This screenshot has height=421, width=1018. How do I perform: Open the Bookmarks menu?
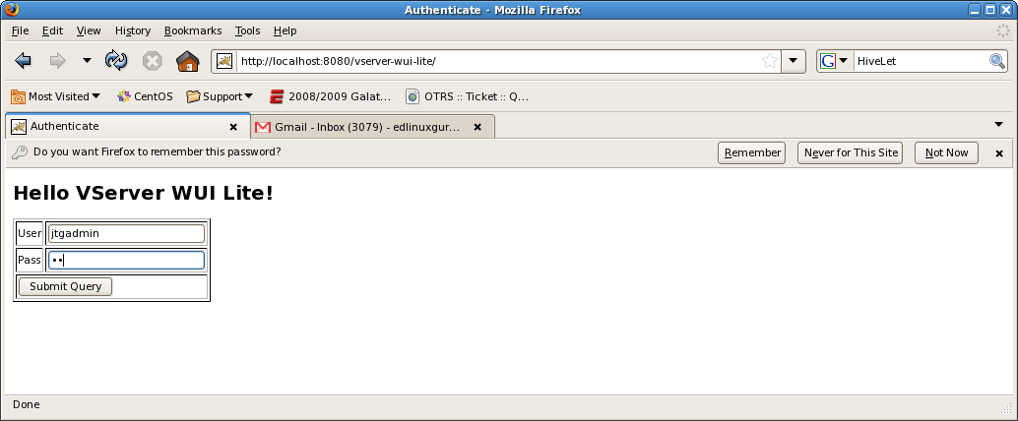pyautogui.click(x=193, y=30)
